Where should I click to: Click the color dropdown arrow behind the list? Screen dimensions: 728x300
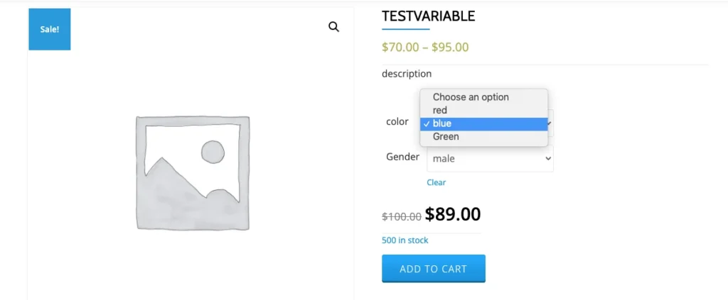(x=550, y=123)
